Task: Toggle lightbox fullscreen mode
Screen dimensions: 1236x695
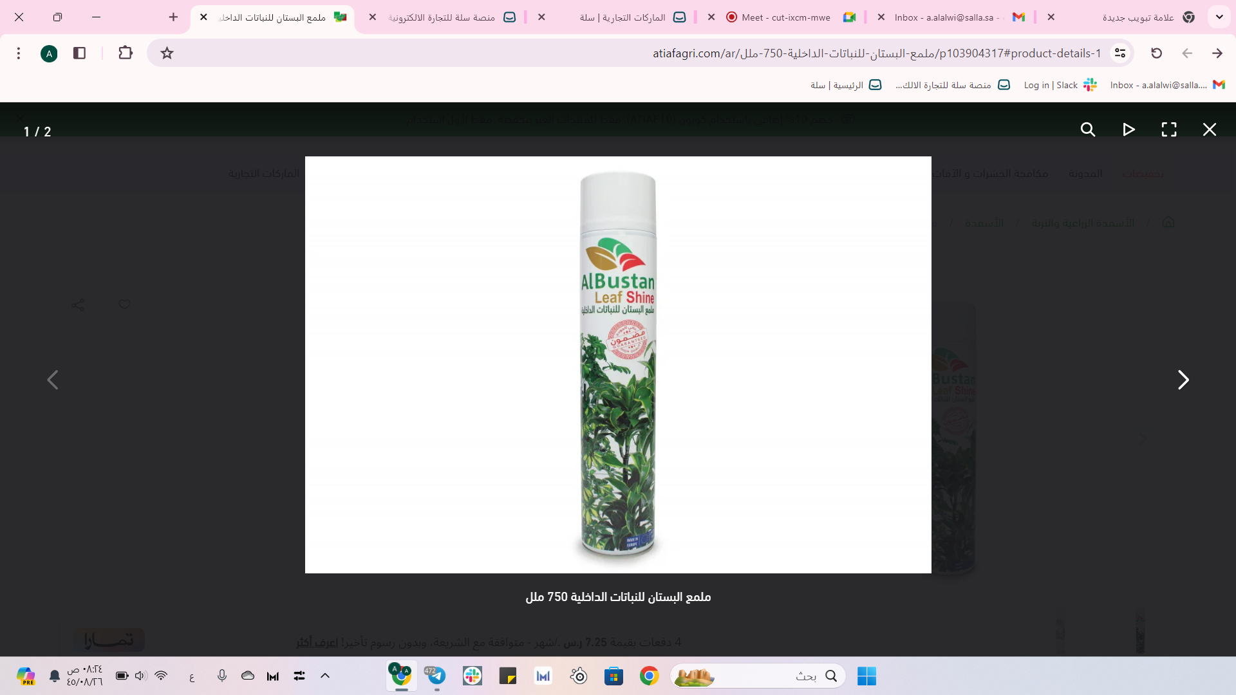Action: (1169, 129)
